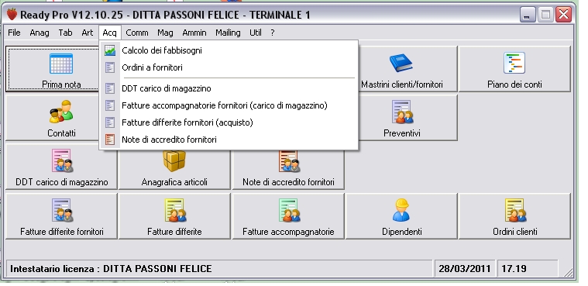The image size is (588, 286).
Task: Open Preventivi document icon
Action: [x=401, y=112]
